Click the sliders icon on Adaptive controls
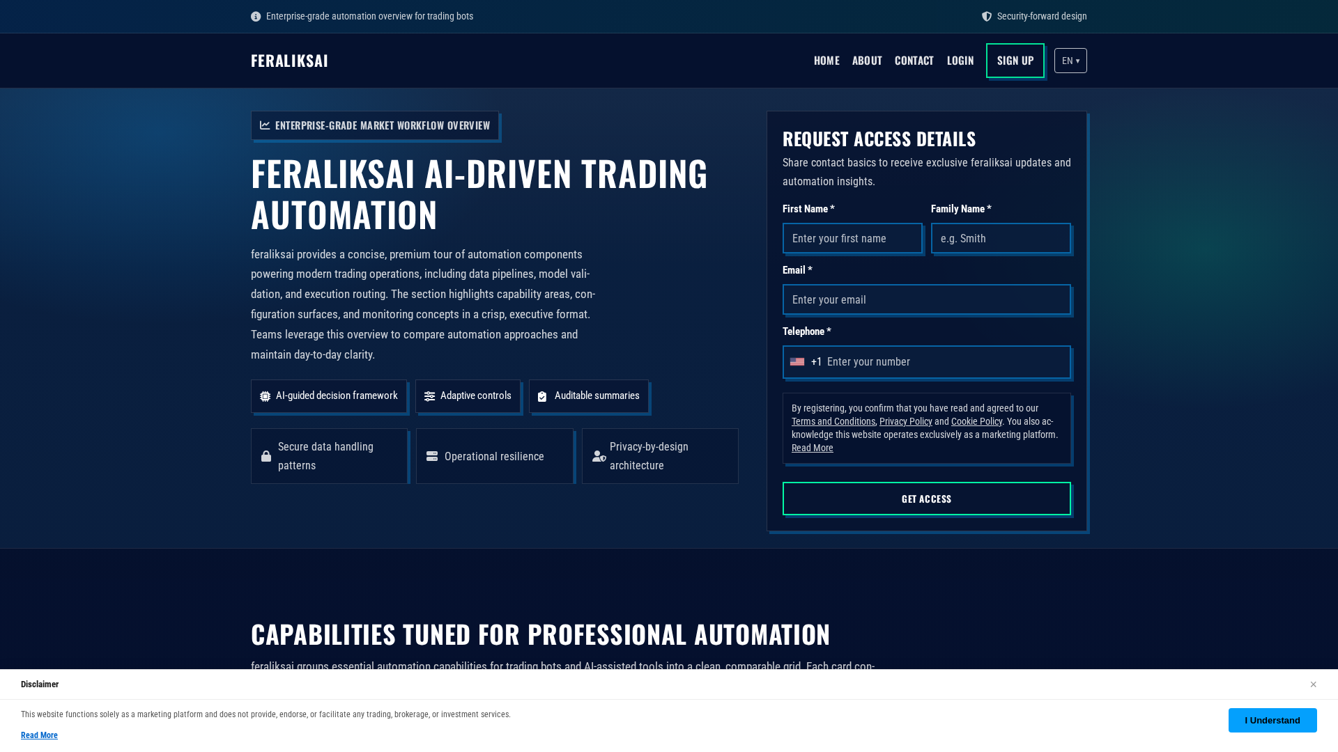Image resolution: width=1338 pixels, height=752 pixels. point(429,396)
